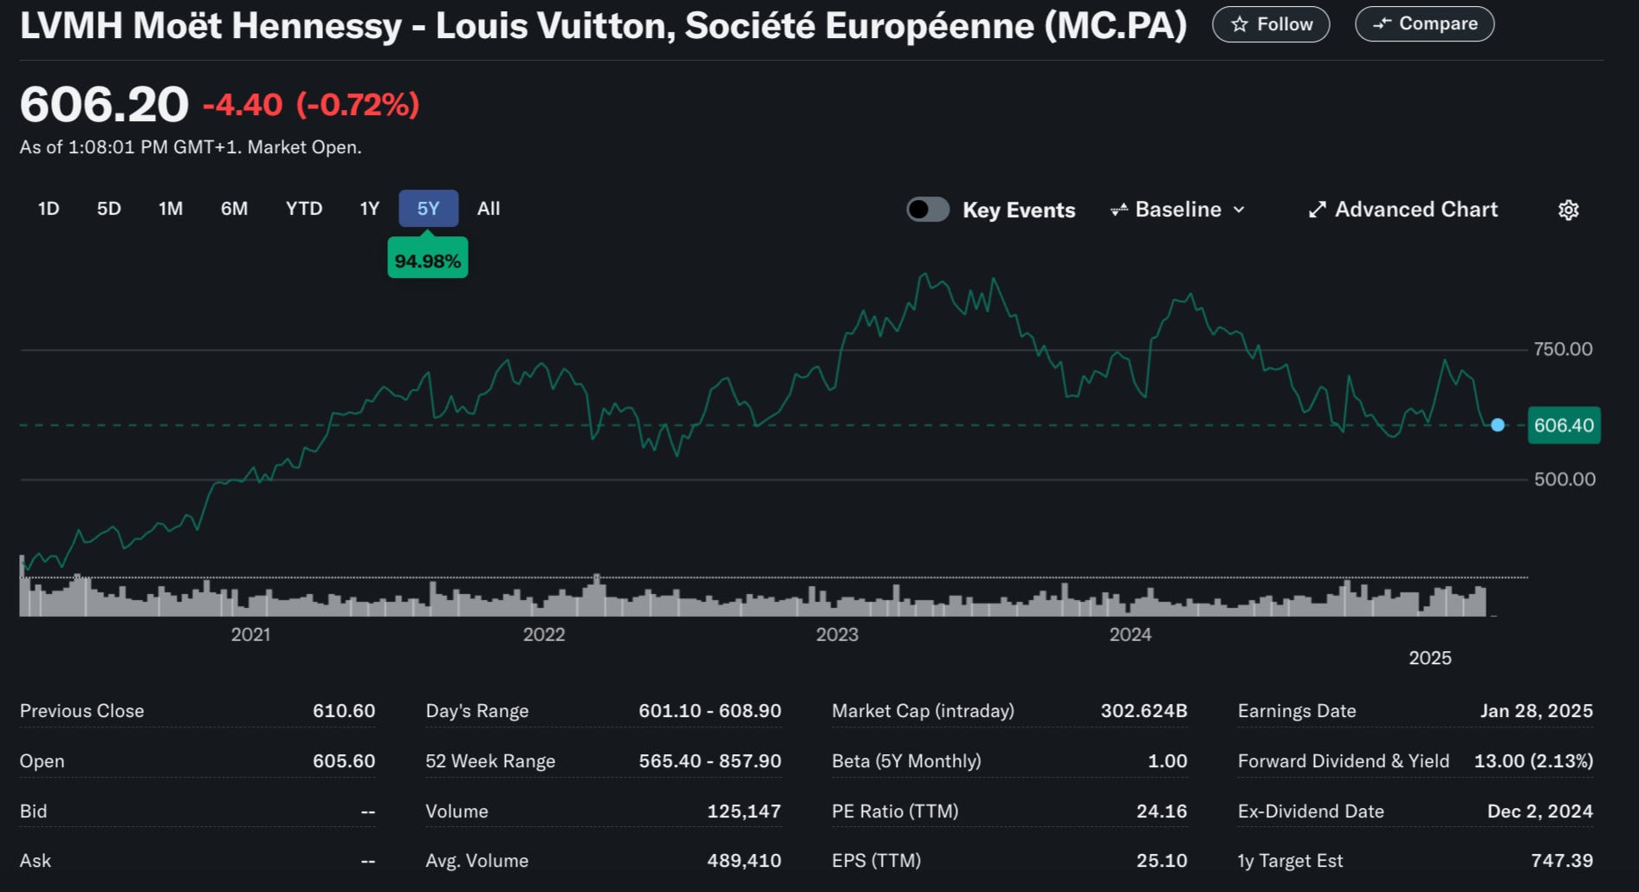Image resolution: width=1639 pixels, height=892 pixels.
Task: Click the Open value 605.60
Action: tap(344, 761)
